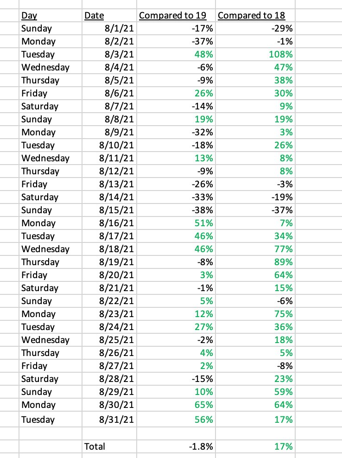Select the 89% cell for 8/19/21
This screenshot has width=342, height=458.
[255, 262]
